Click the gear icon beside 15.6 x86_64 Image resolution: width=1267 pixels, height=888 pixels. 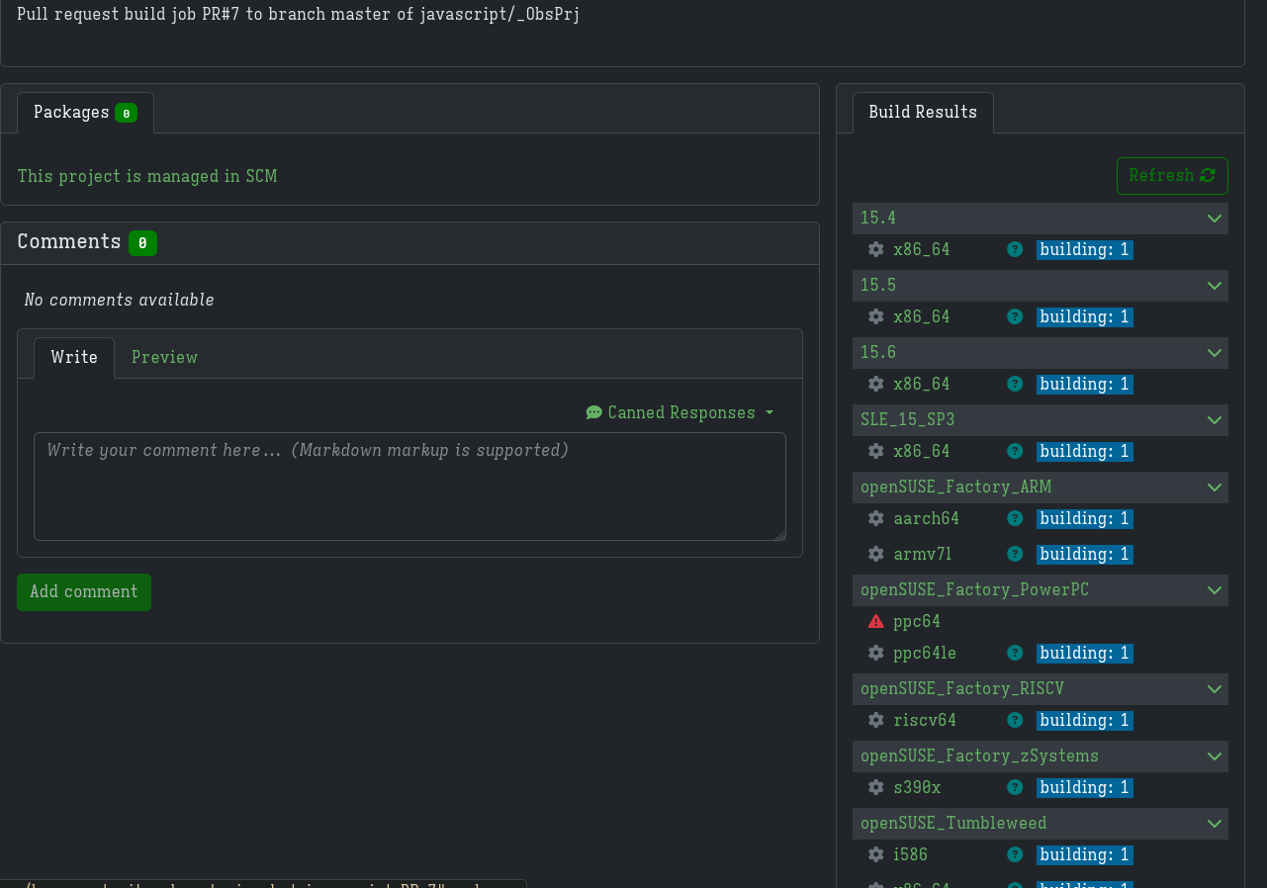click(875, 384)
